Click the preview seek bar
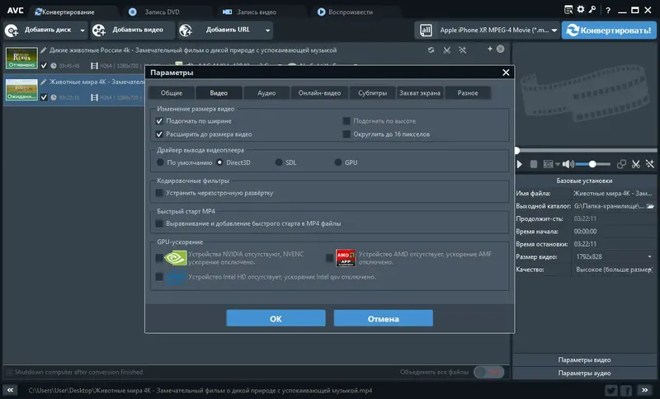The image size is (660, 399). [x=586, y=150]
